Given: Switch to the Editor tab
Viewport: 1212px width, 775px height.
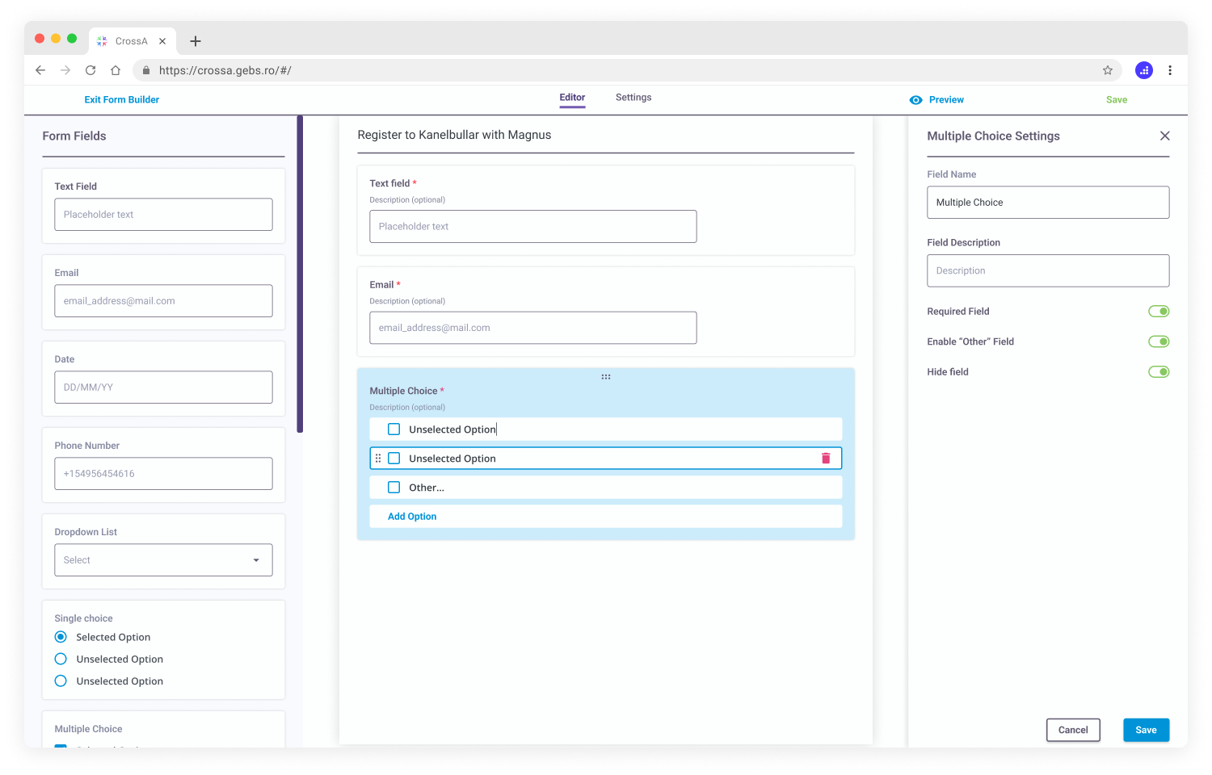Looking at the screenshot, I should tap(571, 97).
